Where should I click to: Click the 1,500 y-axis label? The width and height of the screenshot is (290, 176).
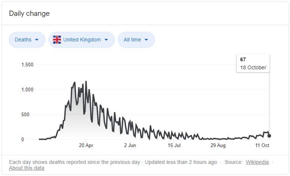pos(27,65)
